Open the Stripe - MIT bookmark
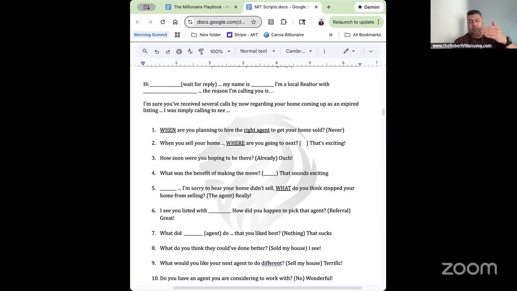Screen dimensions: 517x291 242,35
